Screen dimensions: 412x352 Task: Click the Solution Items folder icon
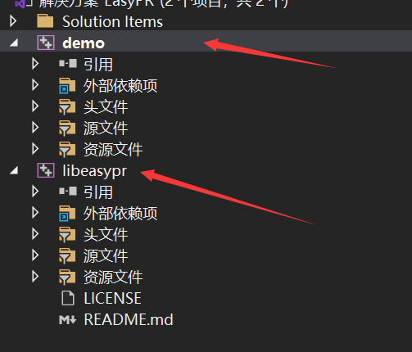click(x=45, y=21)
